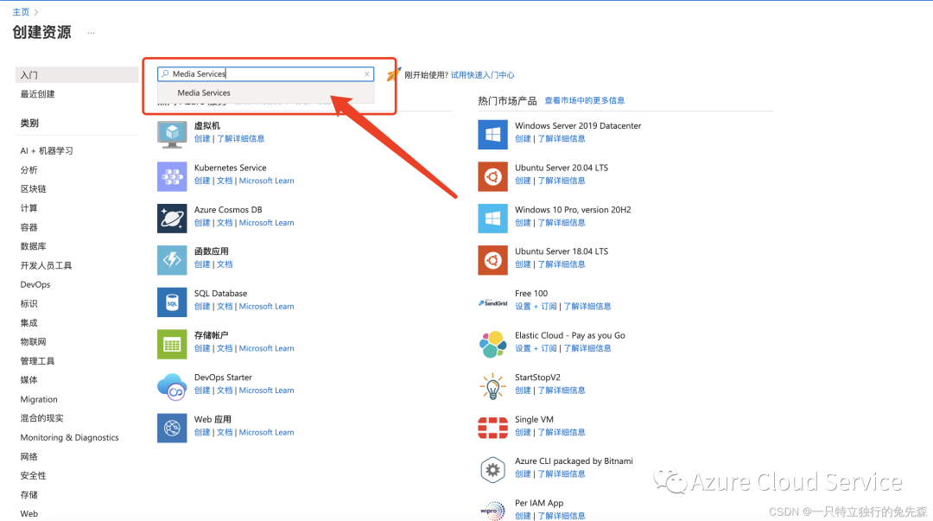
Task: Open the 数据库 category
Action: coord(33,246)
